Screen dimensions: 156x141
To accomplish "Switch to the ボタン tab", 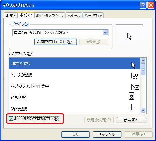I will (10, 16).
